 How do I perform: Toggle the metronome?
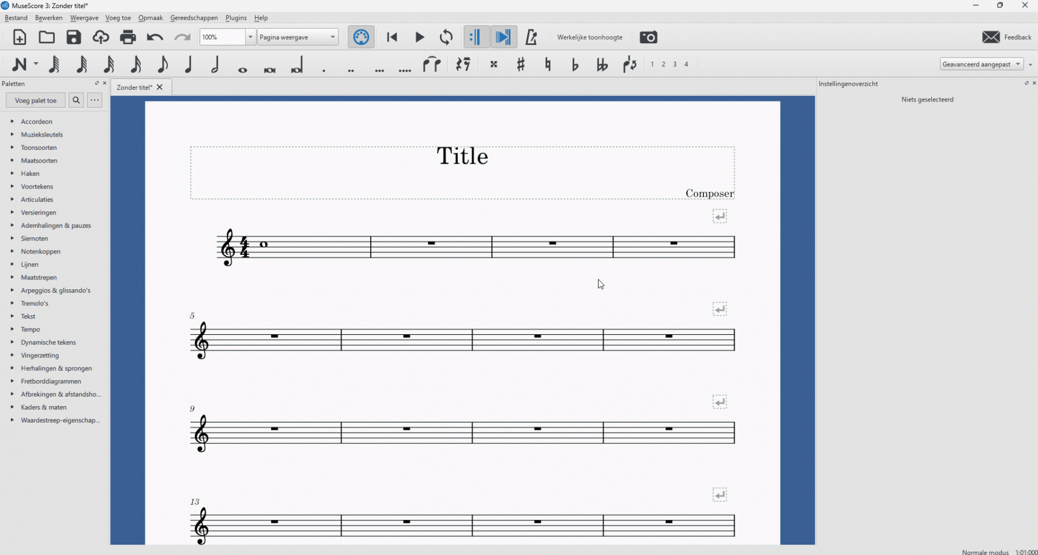[531, 37]
